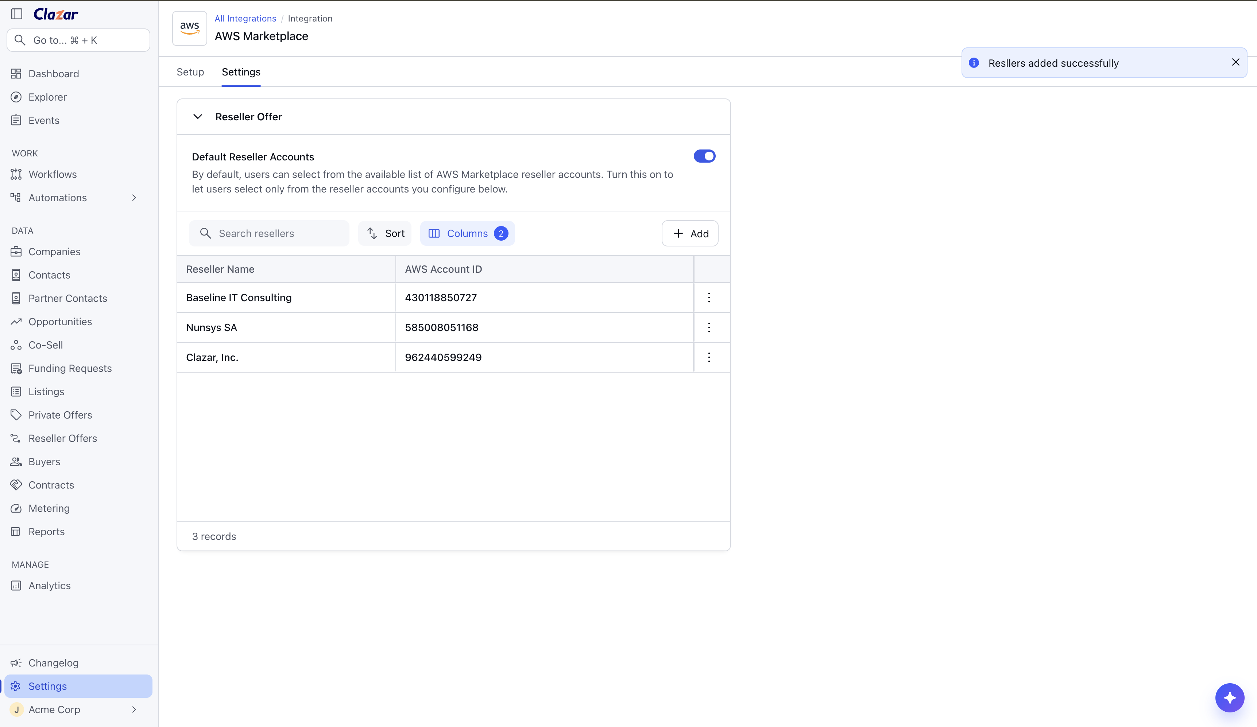Expand the Automations submenu

[134, 198]
